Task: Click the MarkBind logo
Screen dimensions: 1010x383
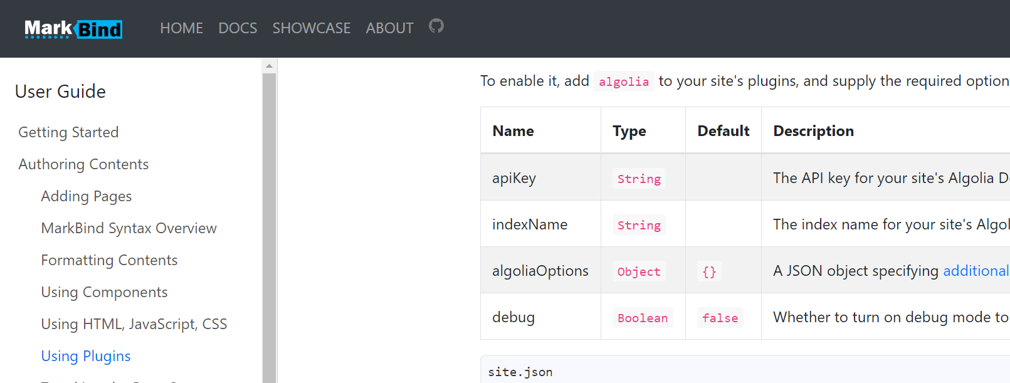Action: pyautogui.click(x=73, y=29)
